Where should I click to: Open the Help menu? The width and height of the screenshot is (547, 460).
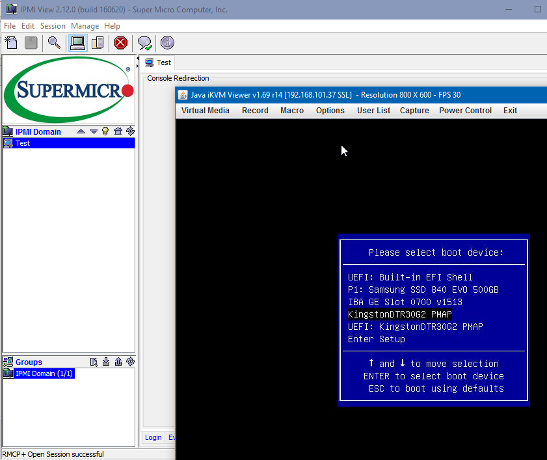coord(112,26)
